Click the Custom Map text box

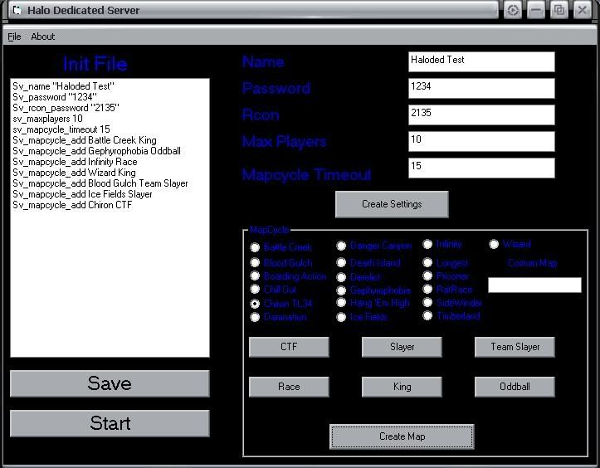534,285
